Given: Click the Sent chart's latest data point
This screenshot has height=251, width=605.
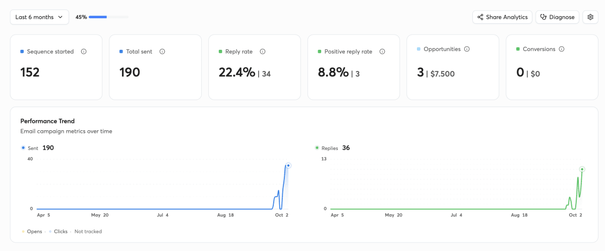Looking at the screenshot, I should tap(288, 165).
